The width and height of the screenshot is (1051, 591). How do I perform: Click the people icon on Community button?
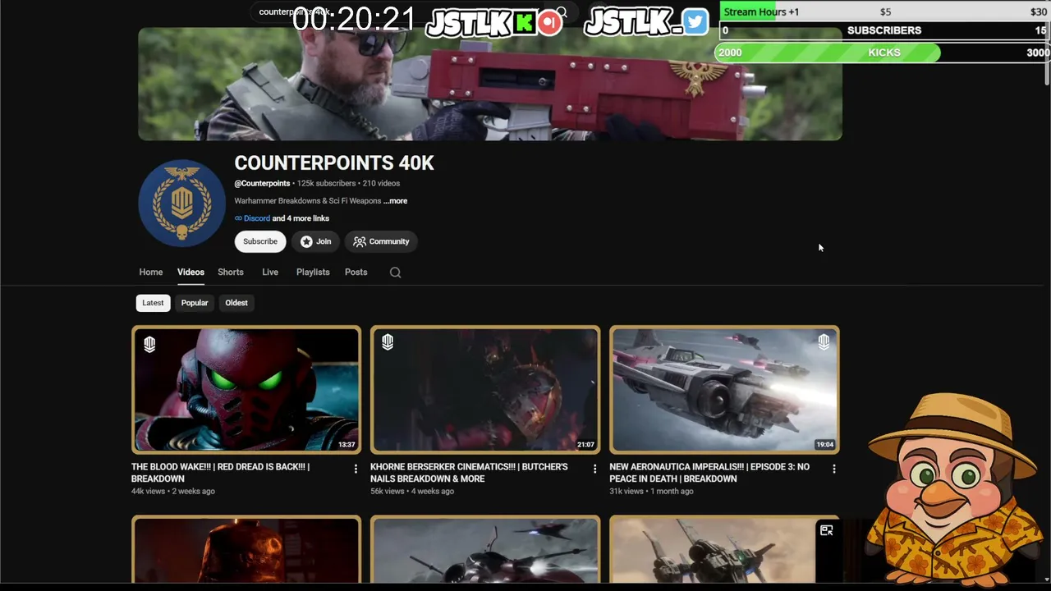pyautogui.click(x=360, y=241)
